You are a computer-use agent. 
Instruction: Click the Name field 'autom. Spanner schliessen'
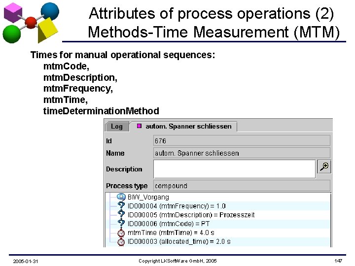pos(242,153)
